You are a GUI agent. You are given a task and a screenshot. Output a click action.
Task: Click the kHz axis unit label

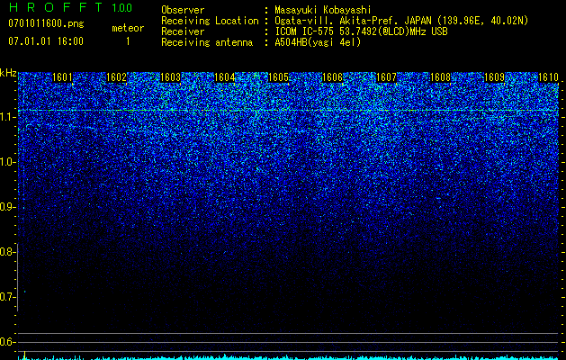pyautogui.click(x=8, y=73)
